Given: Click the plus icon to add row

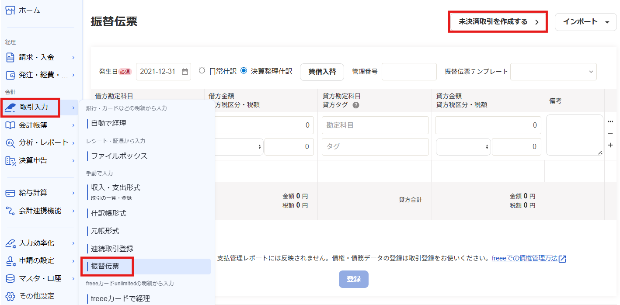Looking at the screenshot, I should 610,145.
